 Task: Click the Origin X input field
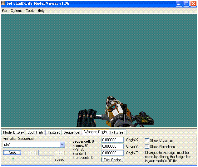click(112, 140)
